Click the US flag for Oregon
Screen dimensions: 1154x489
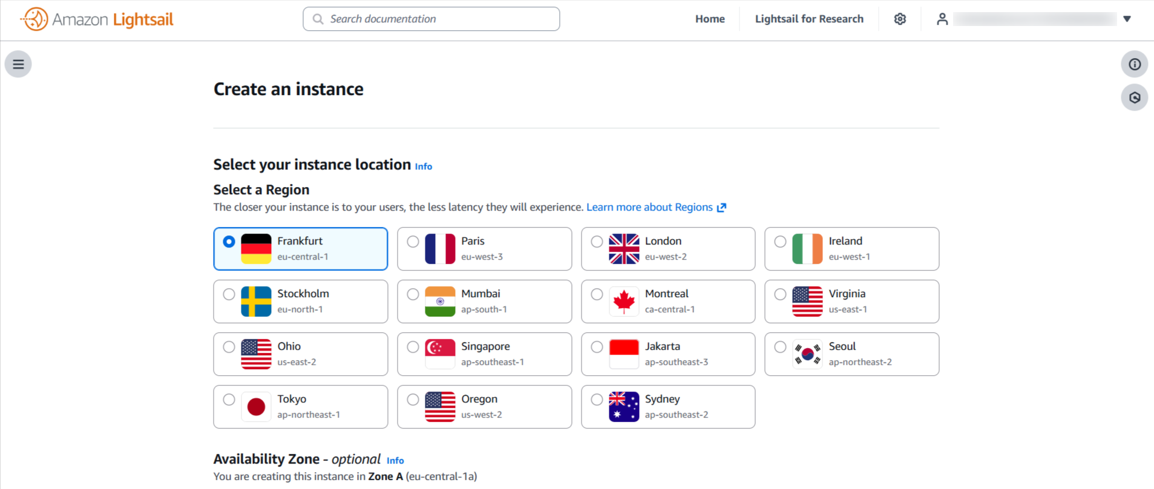click(440, 407)
